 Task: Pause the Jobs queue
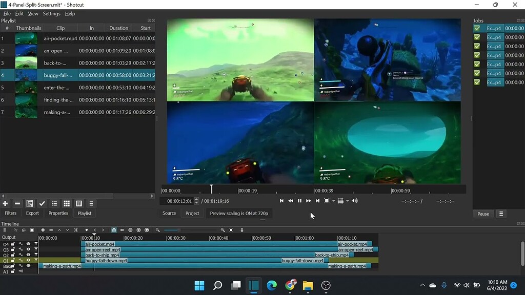click(x=482, y=213)
